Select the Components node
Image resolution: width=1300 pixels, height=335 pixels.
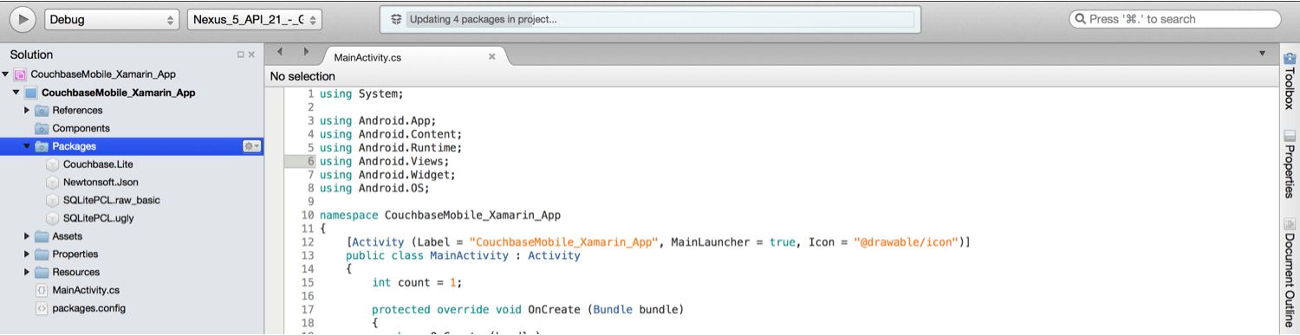[81, 128]
